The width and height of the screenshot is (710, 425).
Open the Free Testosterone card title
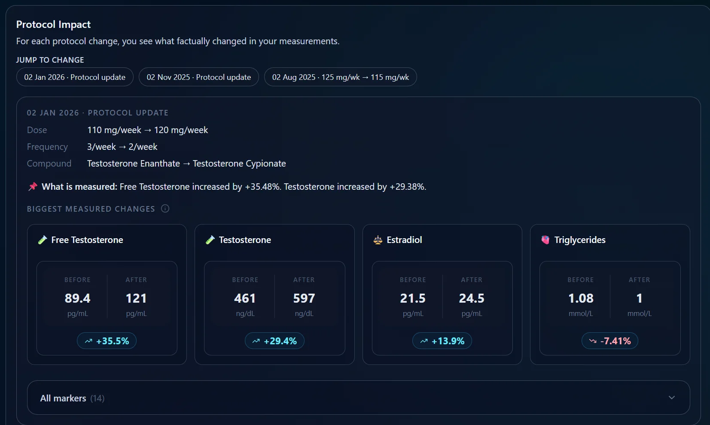click(x=87, y=240)
